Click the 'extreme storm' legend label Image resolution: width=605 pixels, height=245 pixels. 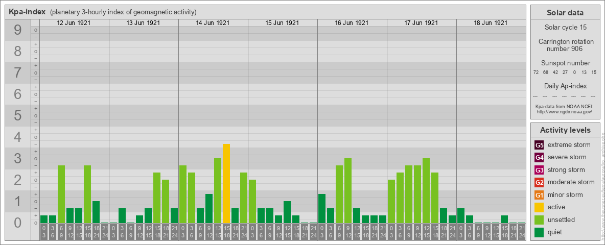[x=569, y=145]
